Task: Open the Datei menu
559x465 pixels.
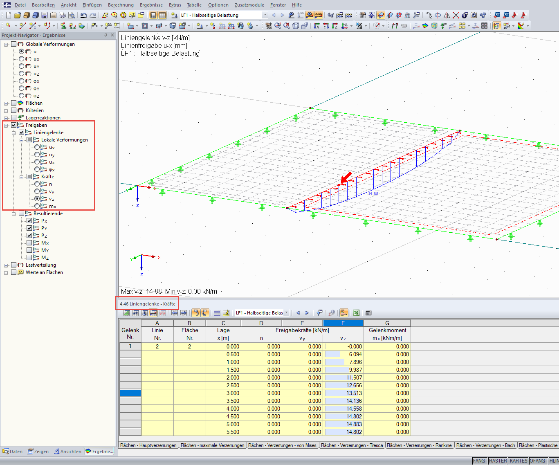Action: tap(20, 5)
